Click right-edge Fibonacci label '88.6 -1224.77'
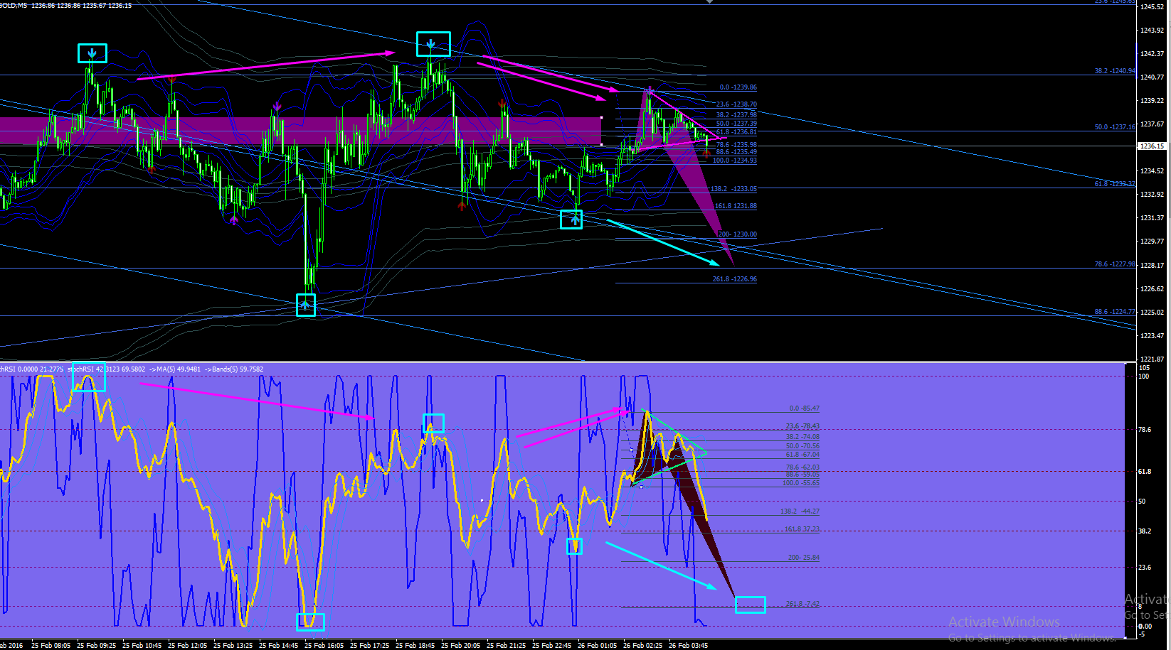This screenshot has height=650, width=1171. pyautogui.click(x=1115, y=312)
